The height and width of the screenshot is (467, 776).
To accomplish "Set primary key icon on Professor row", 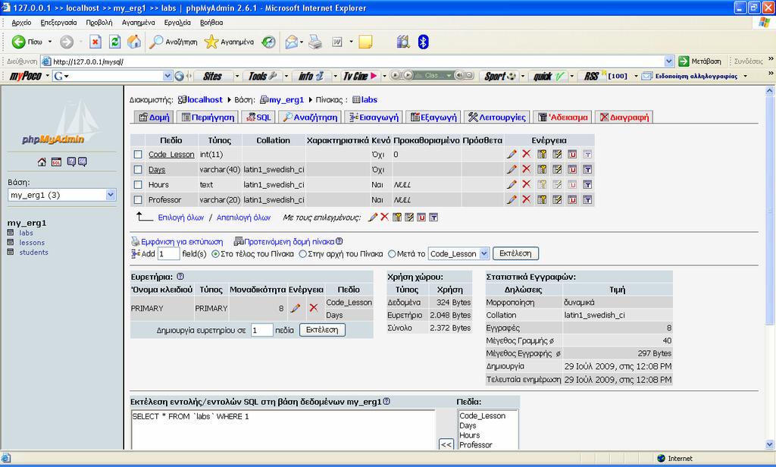I will click(x=542, y=200).
